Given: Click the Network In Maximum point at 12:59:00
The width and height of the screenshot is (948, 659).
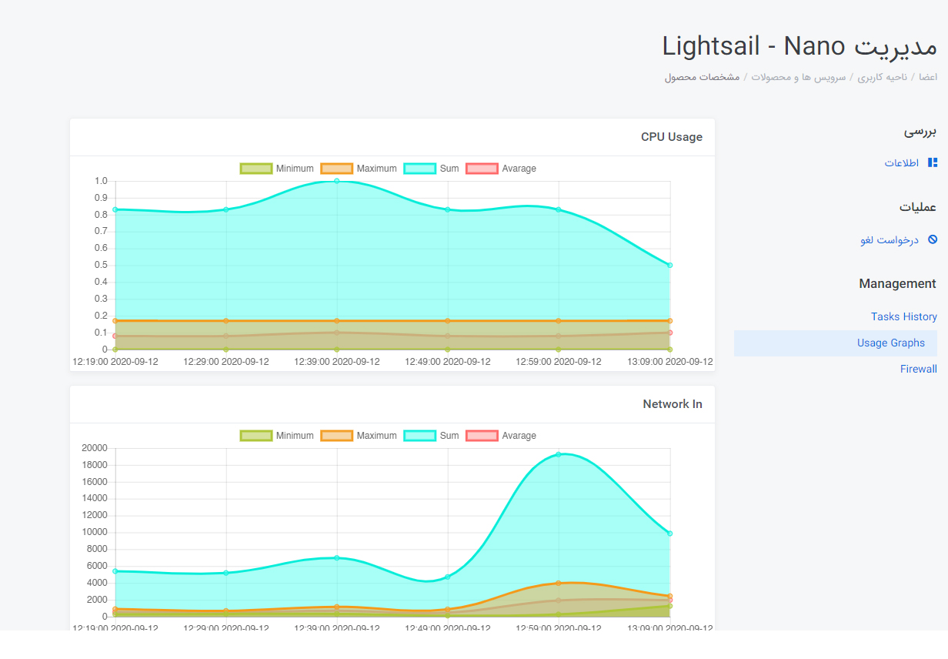Looking at the screenshot, I should [559, 583].
